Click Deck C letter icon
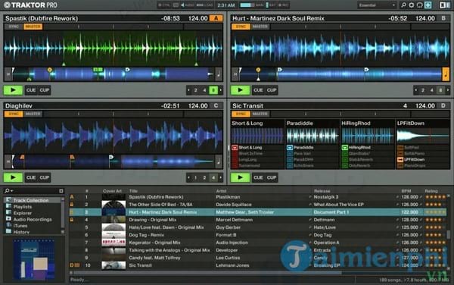Viewport: 454px width, 285px height. coord(216,106)
